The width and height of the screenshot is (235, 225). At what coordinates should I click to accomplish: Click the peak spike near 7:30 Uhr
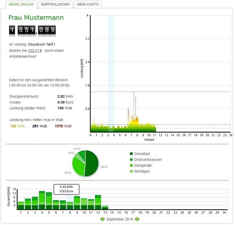click(134, 105)
